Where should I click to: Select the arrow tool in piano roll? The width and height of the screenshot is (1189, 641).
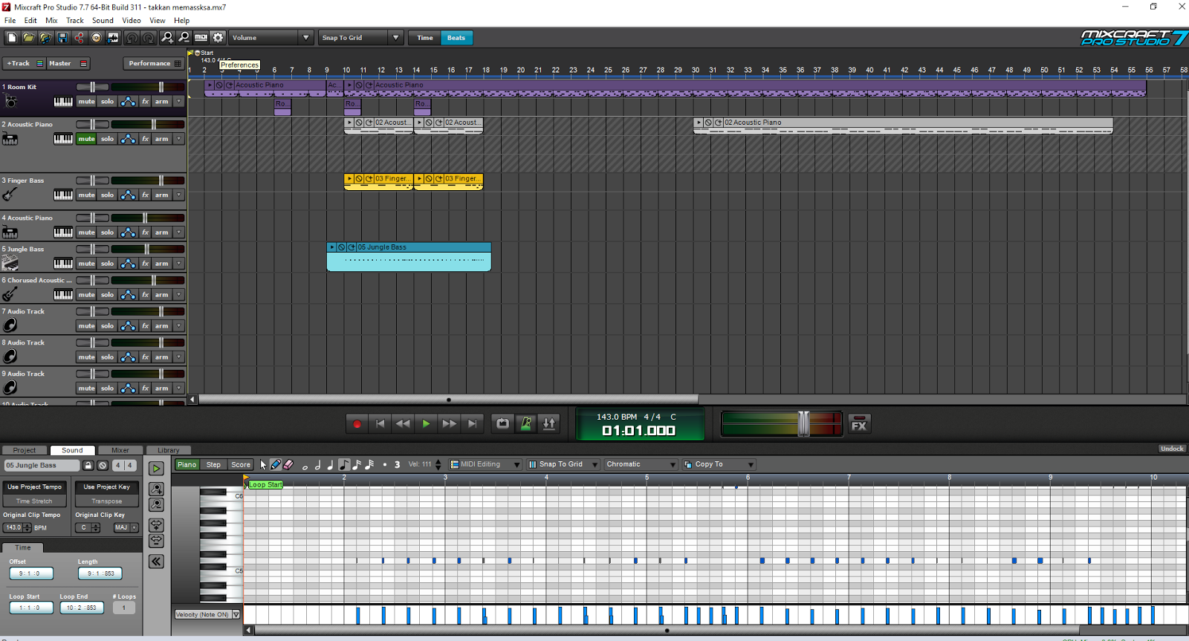coord(263,465)
